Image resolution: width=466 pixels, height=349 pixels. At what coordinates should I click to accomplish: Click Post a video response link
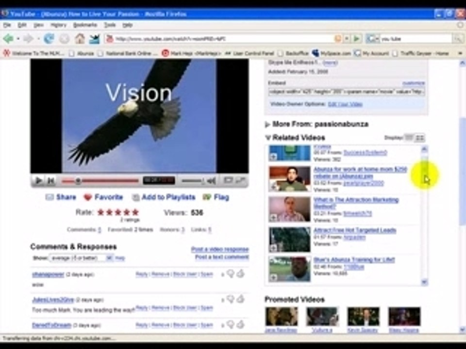(x=220, y=249)
